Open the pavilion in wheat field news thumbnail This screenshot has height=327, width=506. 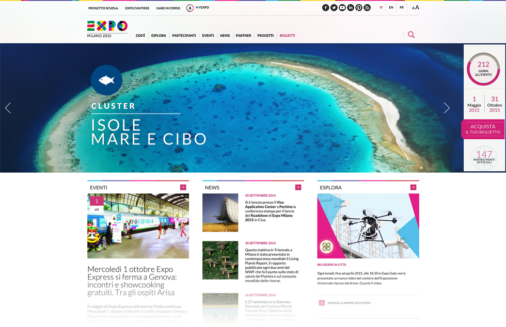(220, 212)
